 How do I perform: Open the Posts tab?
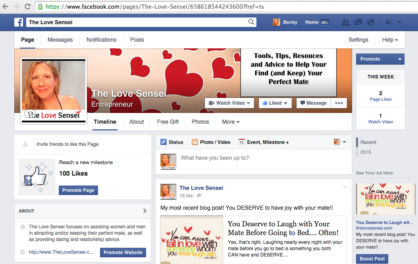[x=137, y=40]
